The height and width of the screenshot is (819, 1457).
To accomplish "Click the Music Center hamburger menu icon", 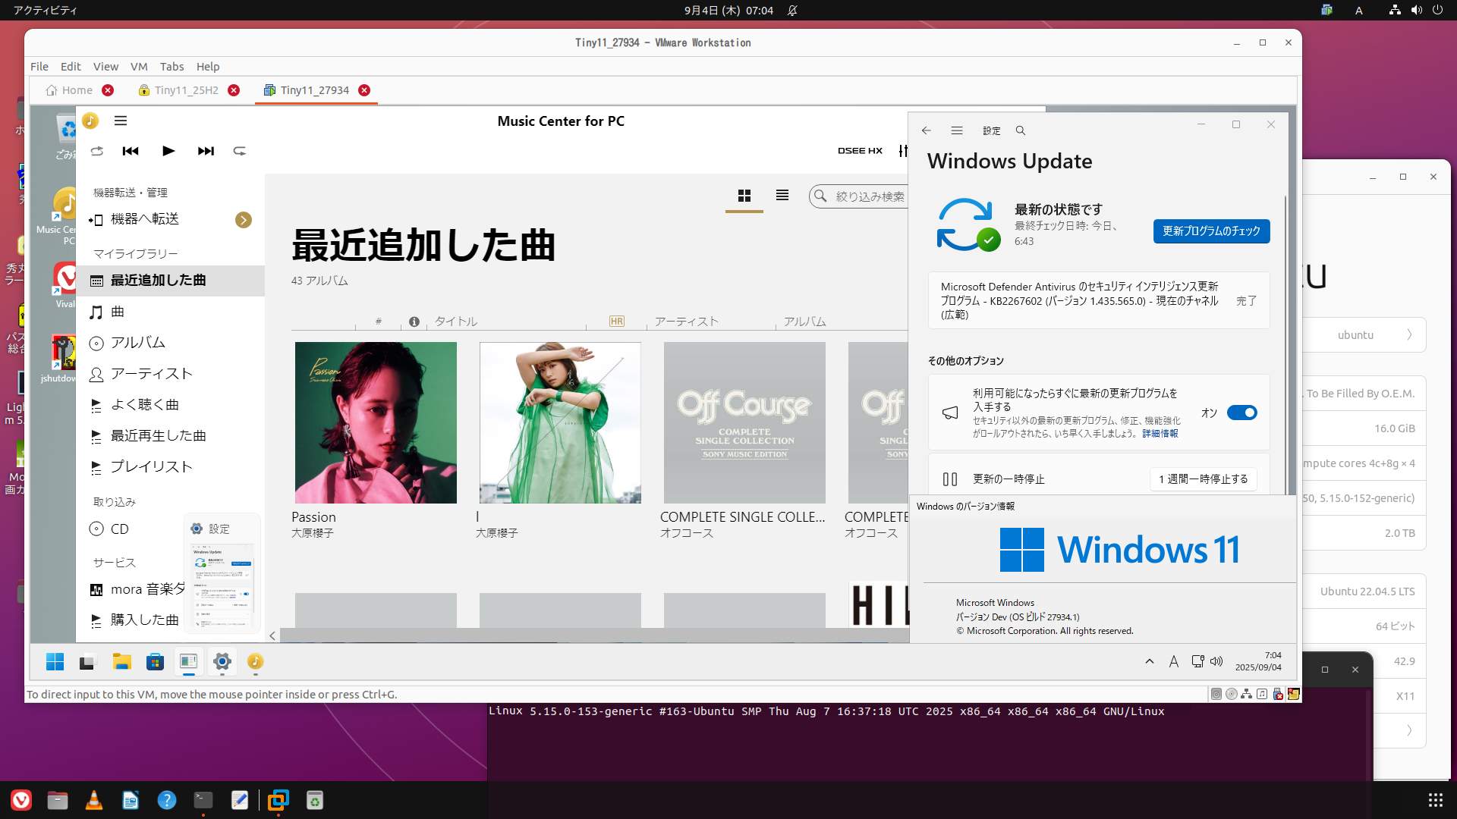I will tap(121, 121).
